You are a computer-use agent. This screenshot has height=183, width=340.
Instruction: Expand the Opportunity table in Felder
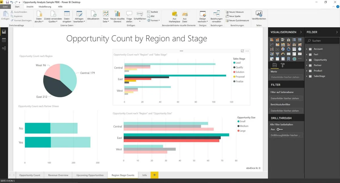coord(307,60)
